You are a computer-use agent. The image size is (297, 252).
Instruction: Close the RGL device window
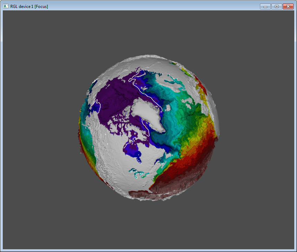288,7
